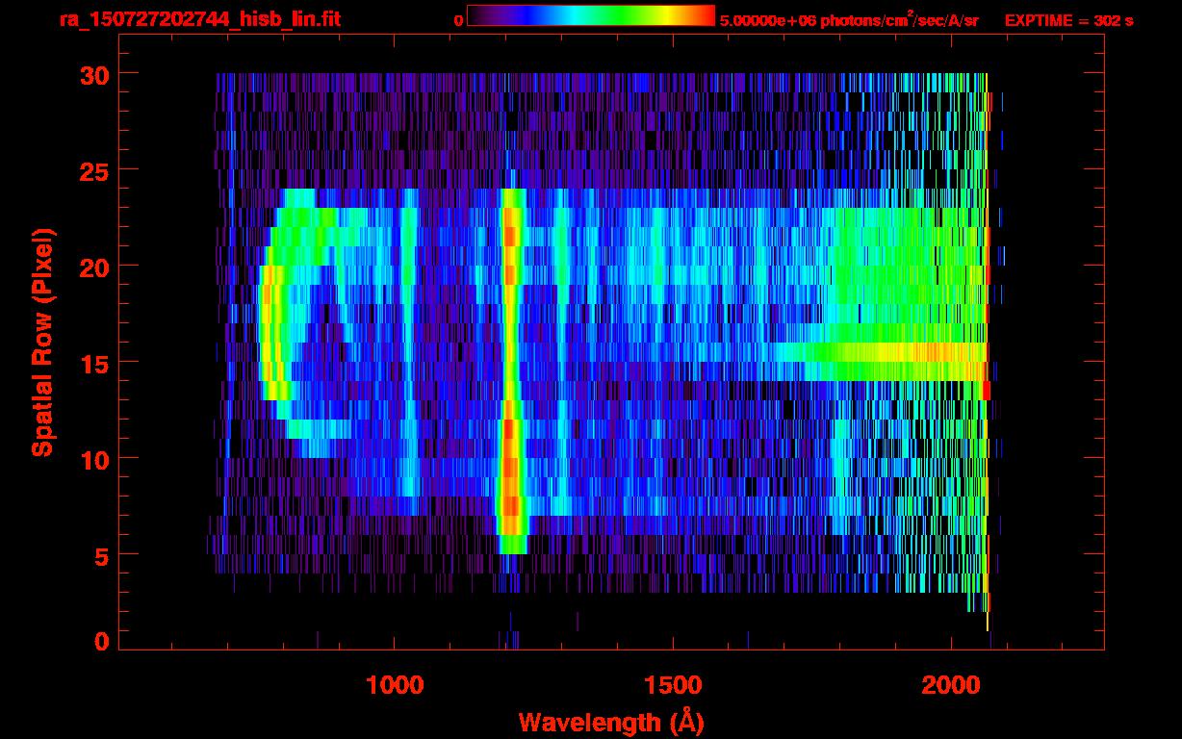Image resolution: width=1182 pixels, height=739 pixels.
Task: Select the Spatial Row (Pixel) axis title
Action: click(41, 342)
